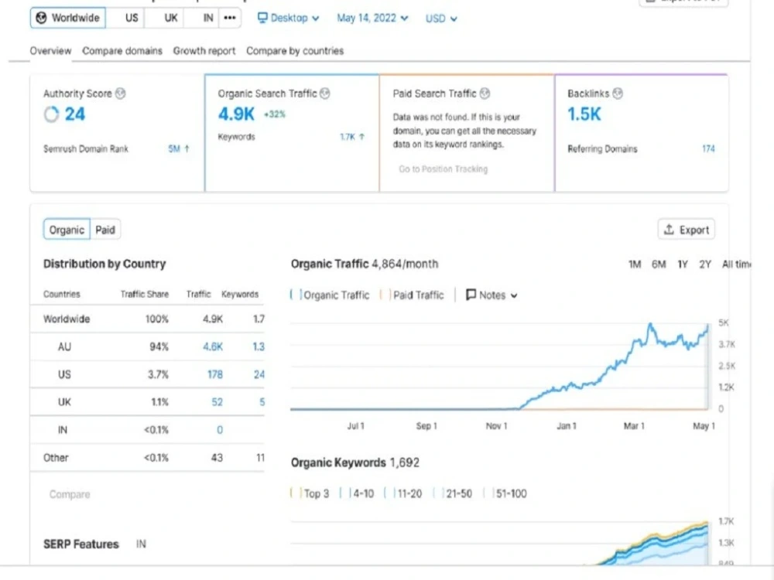Click IN label beside SERP Features
Image resolution: width=774 pixels, height=580 pixels.
141,544
